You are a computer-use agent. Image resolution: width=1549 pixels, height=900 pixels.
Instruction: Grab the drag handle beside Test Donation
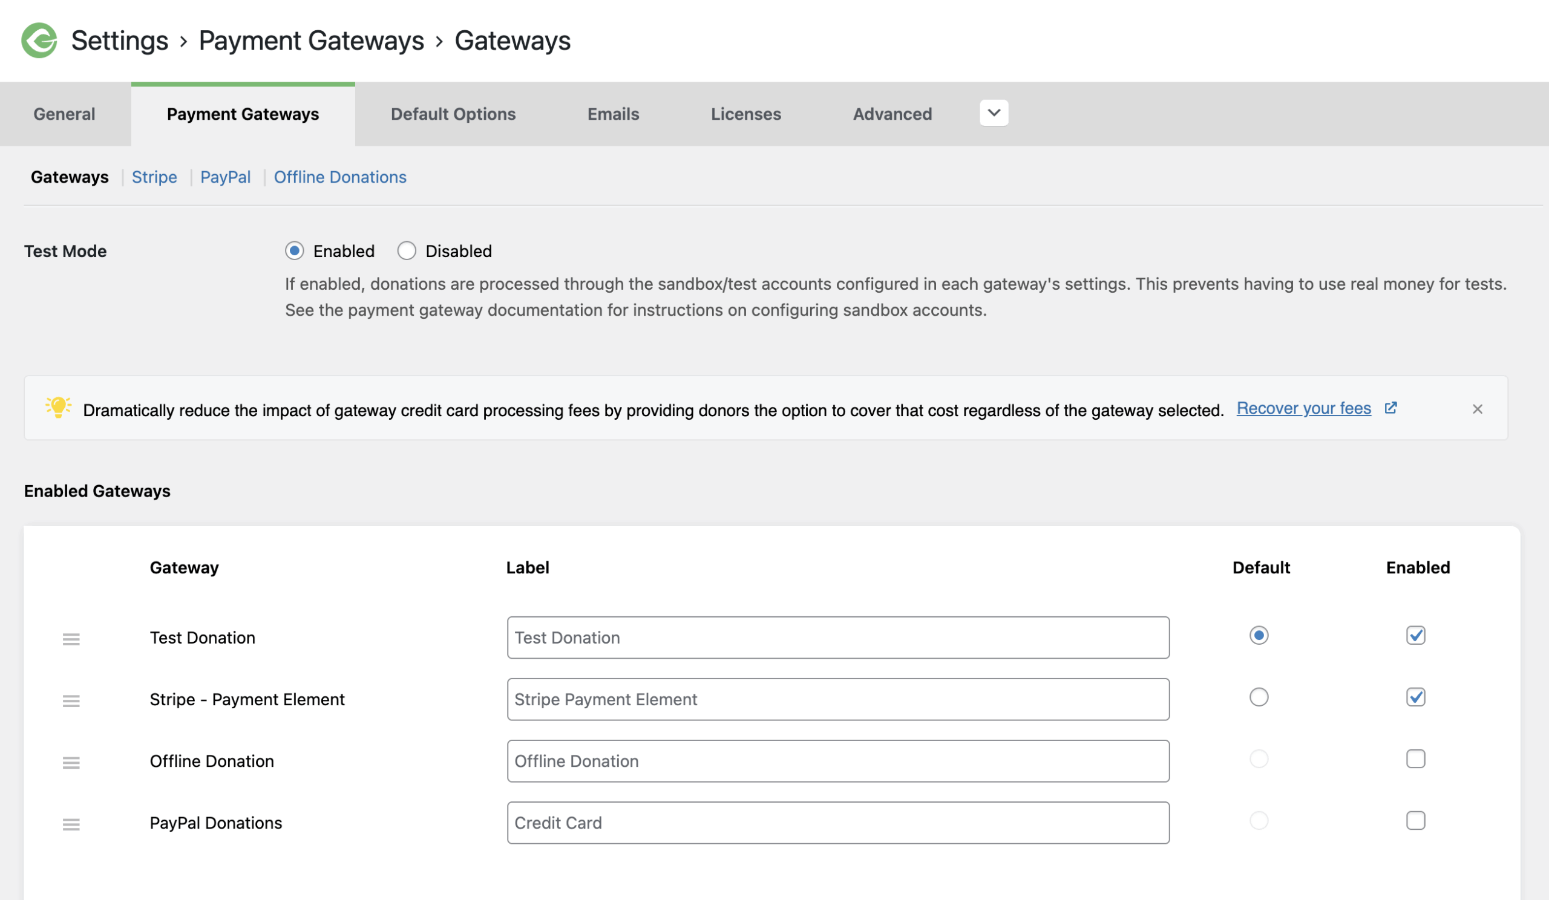click(71, 639)
